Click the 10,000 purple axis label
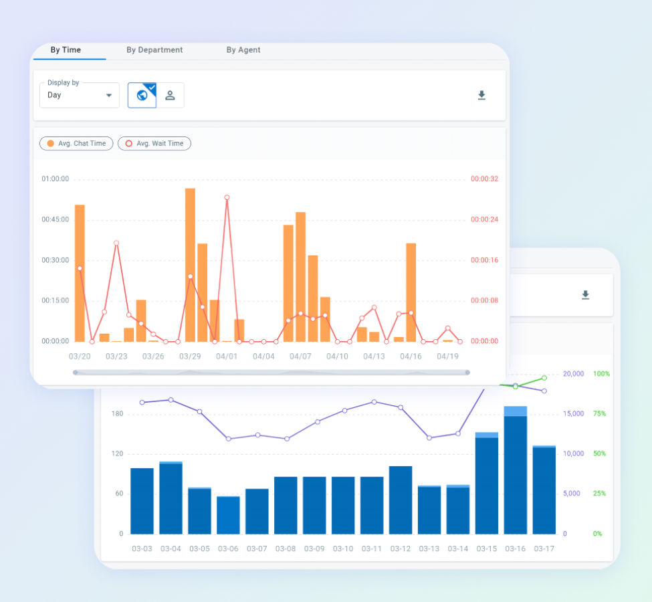 (573, 454)
